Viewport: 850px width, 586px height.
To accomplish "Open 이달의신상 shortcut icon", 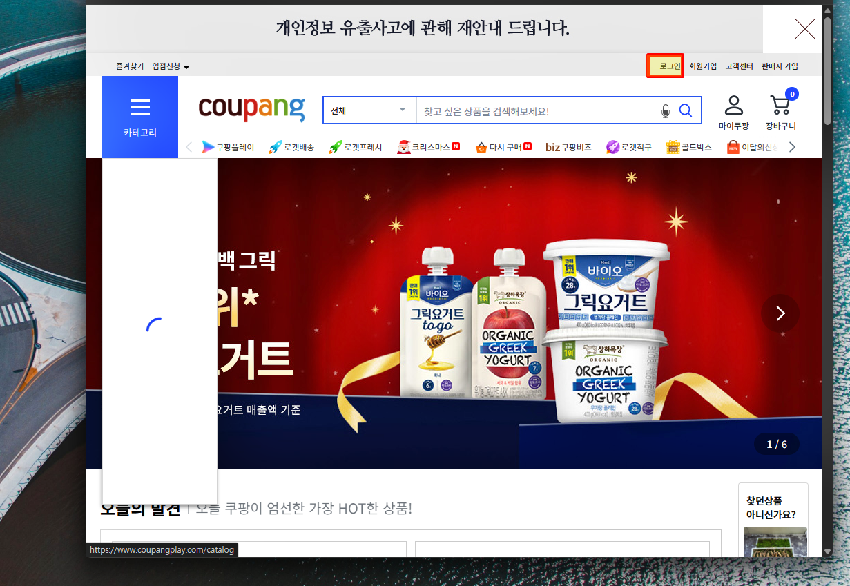I will [x=733, y=147].
